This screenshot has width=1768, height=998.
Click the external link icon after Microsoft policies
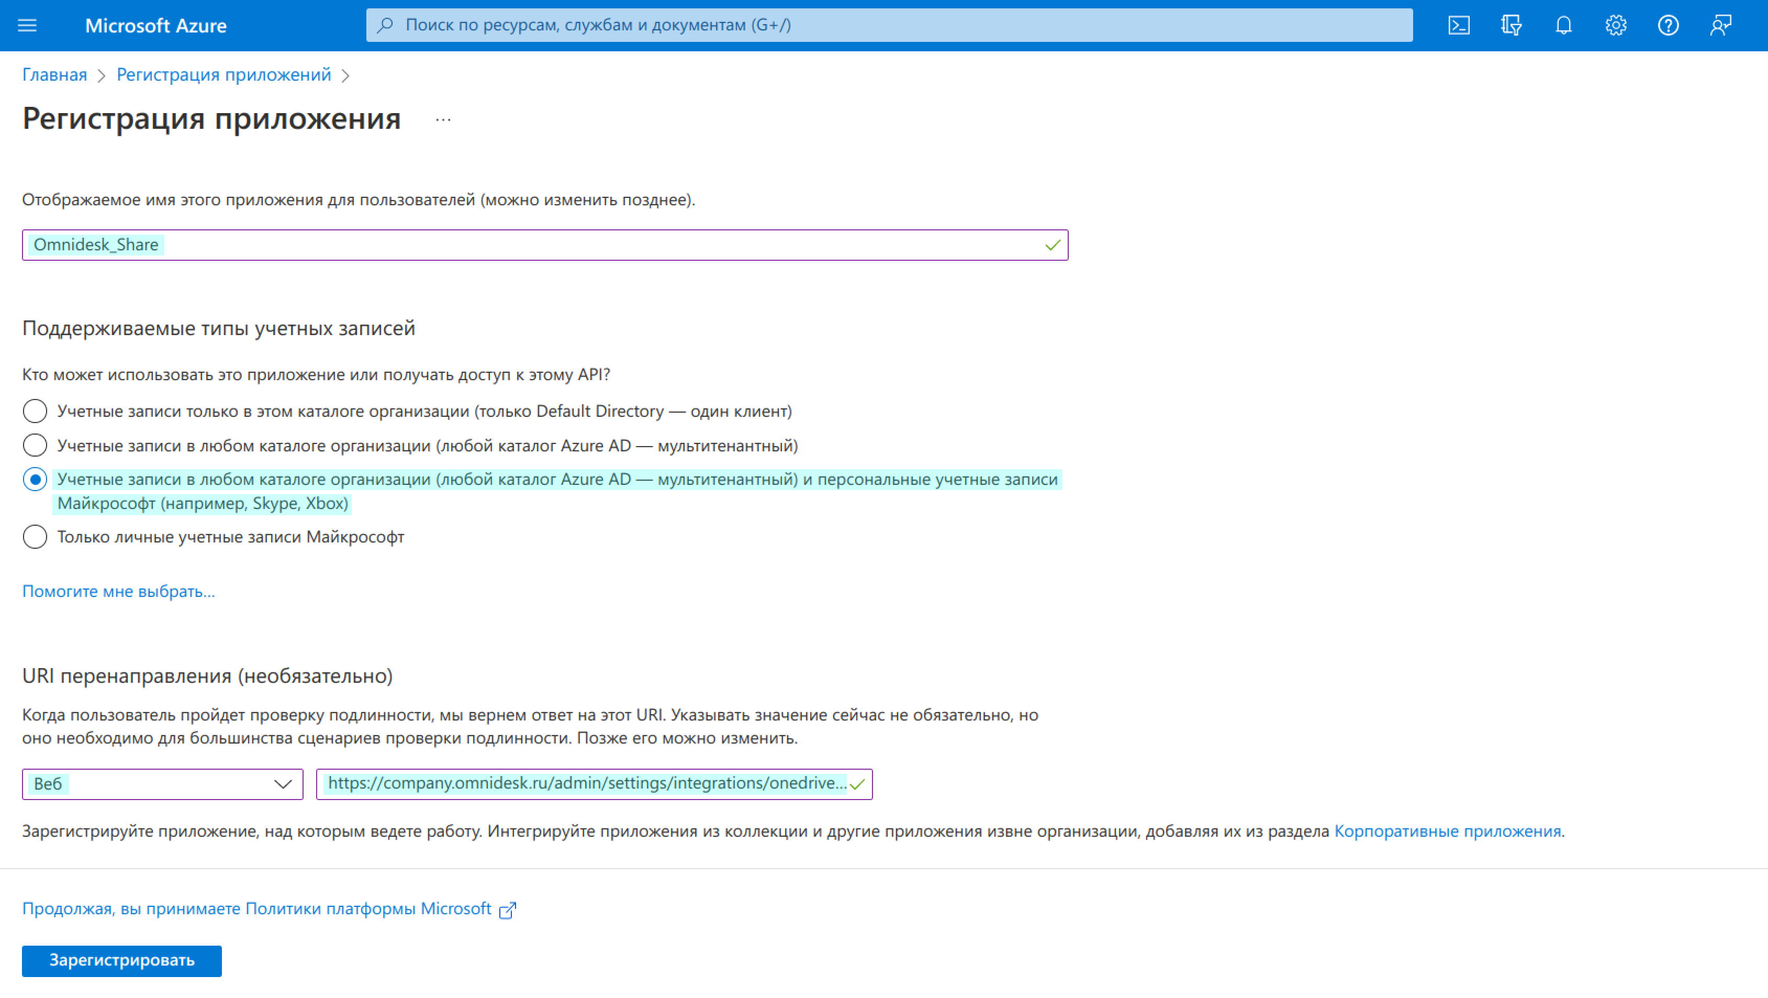[x=507, y=910]
